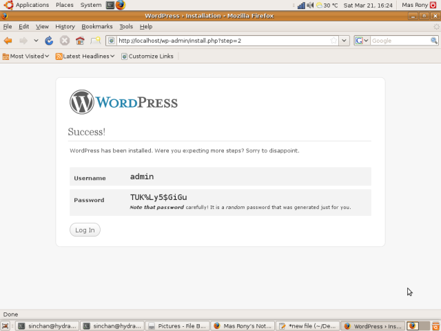The height and width of the screenshot is (331, 441).
Task: Open the back/forward history dropdown arrow
Action: pos(36,41)
